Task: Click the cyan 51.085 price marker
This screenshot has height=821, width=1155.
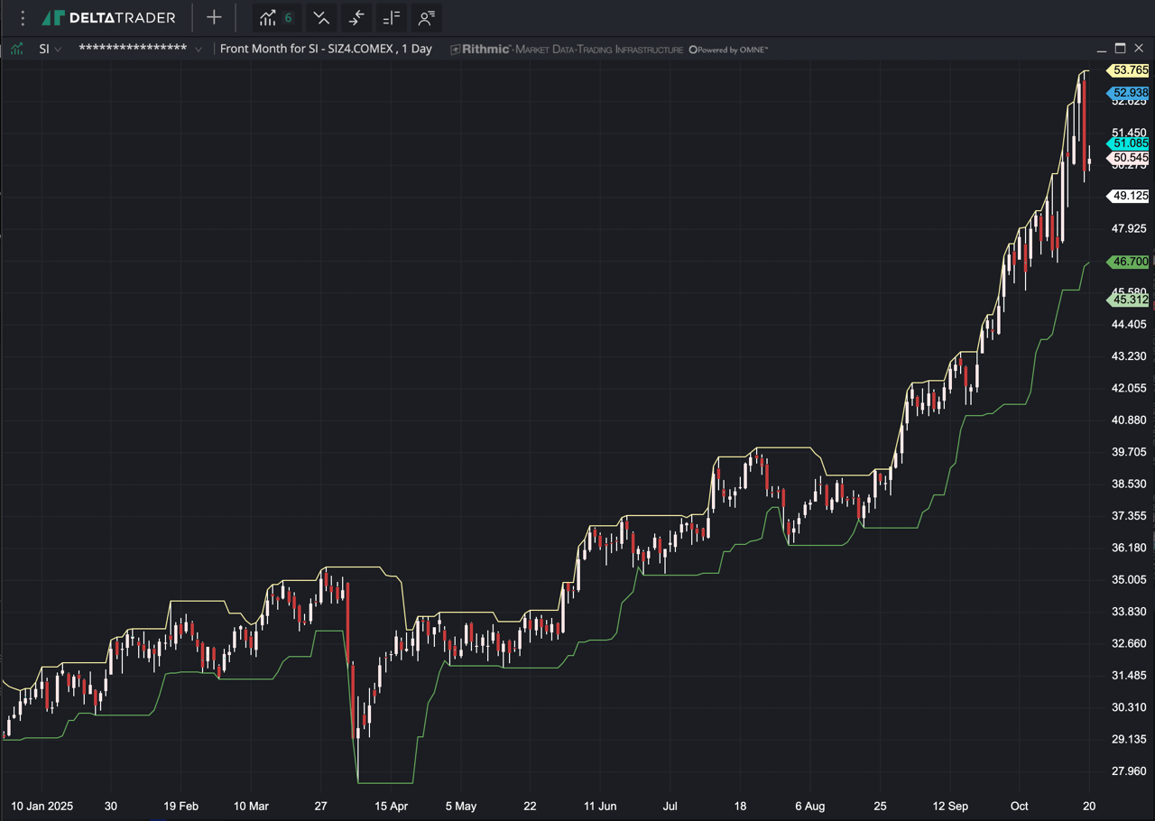Action: pyautogui.click(x=1130, y=143)
